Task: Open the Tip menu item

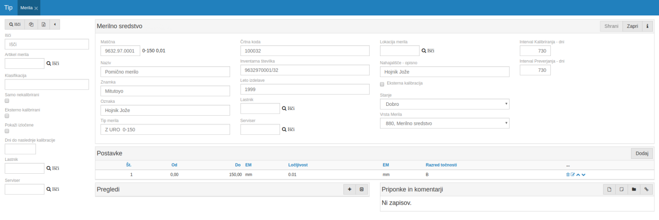Action: 8,8
